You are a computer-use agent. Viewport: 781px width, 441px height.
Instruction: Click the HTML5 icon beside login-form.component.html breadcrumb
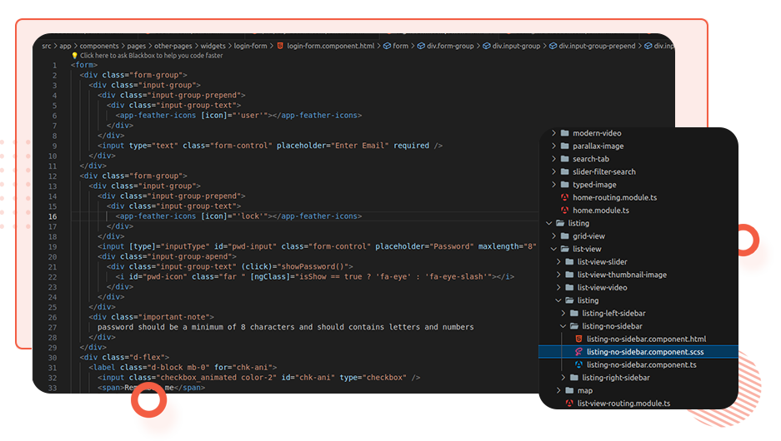pos(280,47)
